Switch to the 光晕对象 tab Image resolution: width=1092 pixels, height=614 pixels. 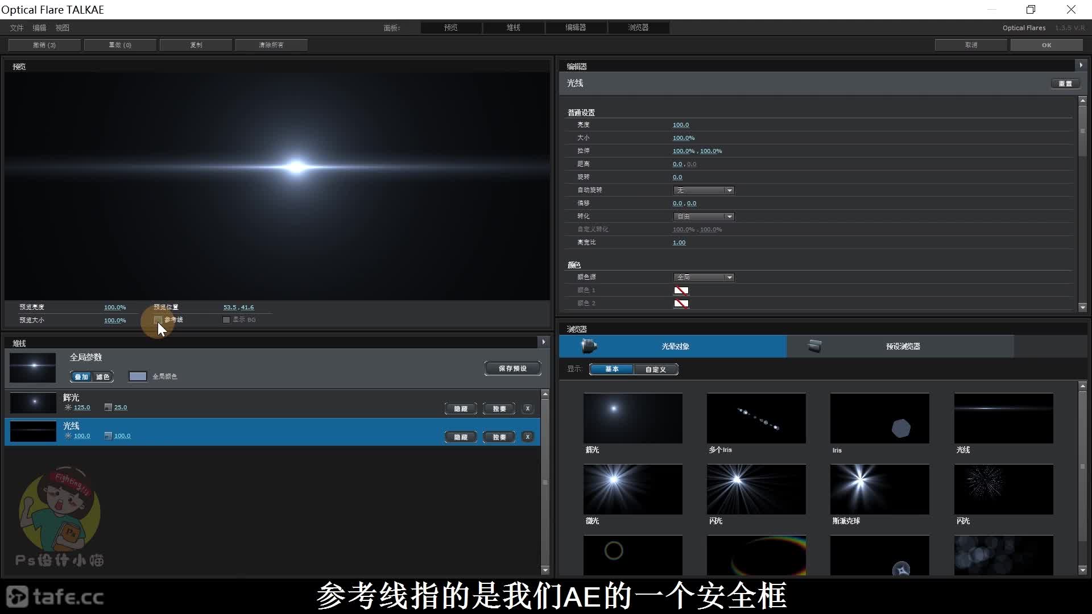click(673, 346)
